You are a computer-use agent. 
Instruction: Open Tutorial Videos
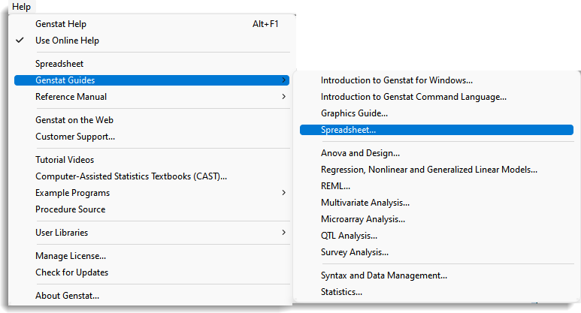[x=152, y=160]
